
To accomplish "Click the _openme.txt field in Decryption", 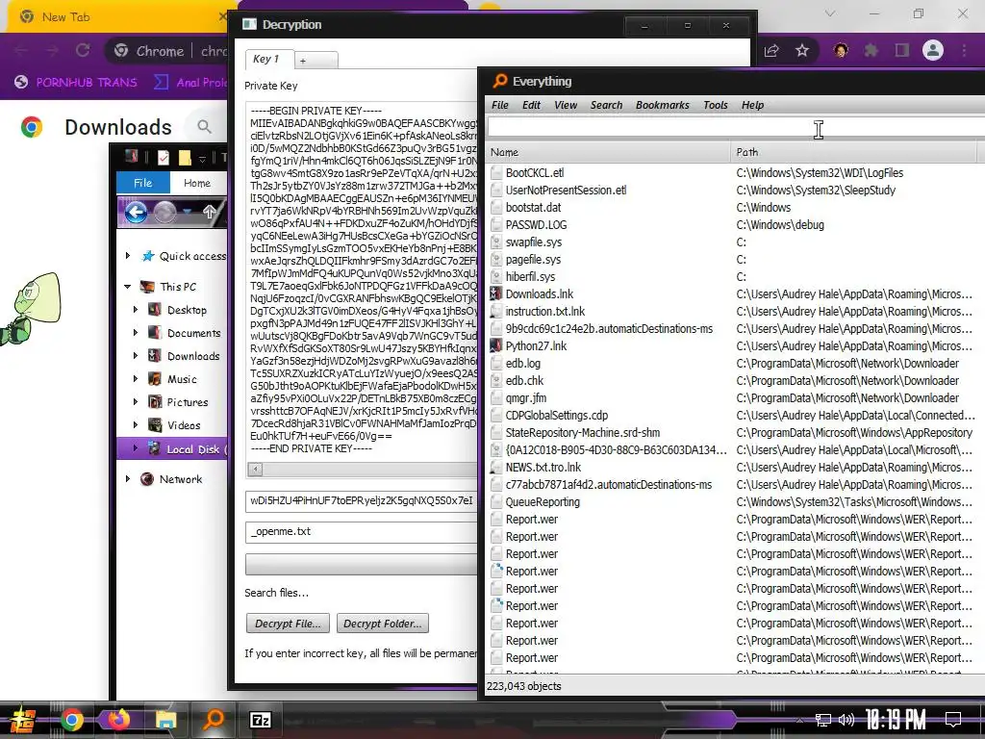I will tap(362, 531).
